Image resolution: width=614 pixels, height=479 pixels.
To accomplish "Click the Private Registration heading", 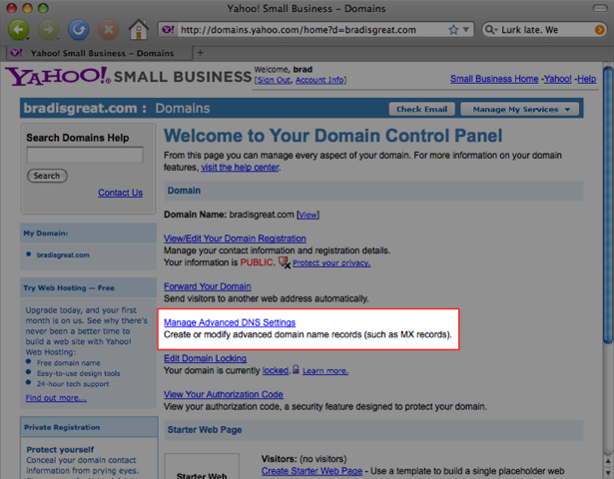I will click(x=62, y=427).
